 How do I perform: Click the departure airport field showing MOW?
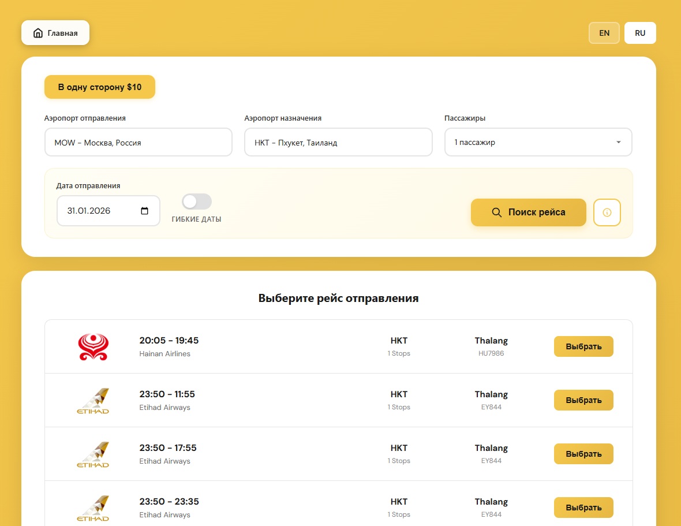click(139, 142)
